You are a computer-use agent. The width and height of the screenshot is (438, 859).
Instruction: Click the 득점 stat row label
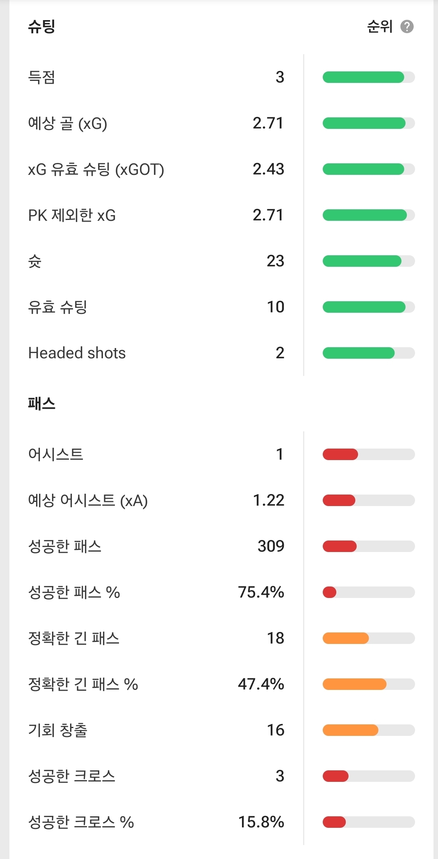(41, 77)
